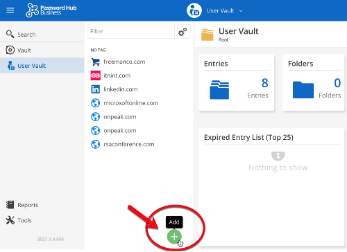Viewport: 347px width, 252px height.
Task: Click the green Add plus button
Action: (174, 237)
